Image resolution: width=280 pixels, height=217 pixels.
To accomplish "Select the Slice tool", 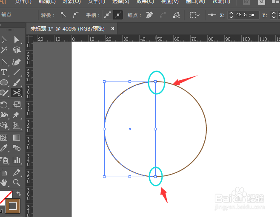I will coord(17,172).
